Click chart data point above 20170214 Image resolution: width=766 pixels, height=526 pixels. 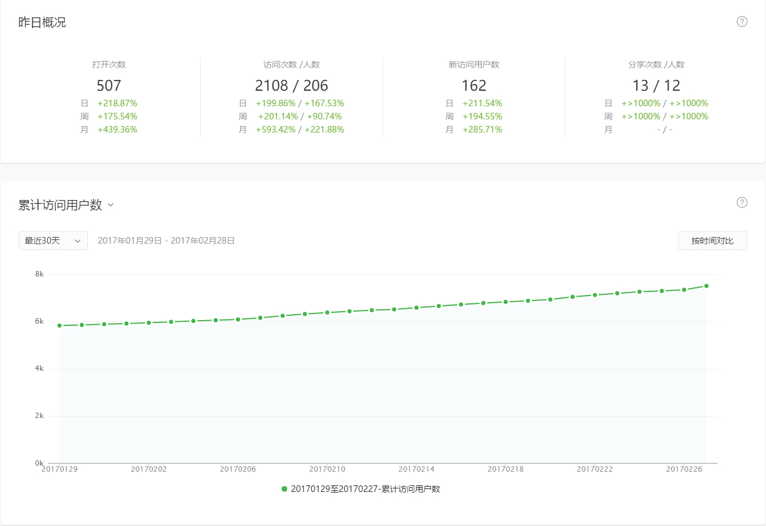coord(416,307)
